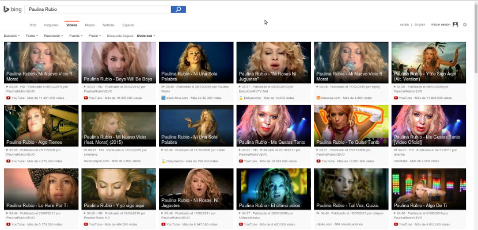
Task: Click YouTube icon under Me Gustas Tanto by PaulinaRubioVEVO
Action: coord(241,161)
